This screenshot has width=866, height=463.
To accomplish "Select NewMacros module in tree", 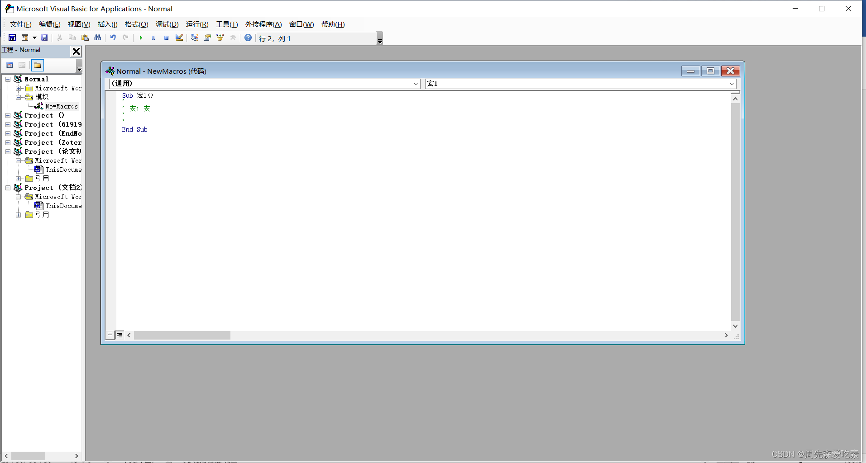I will (x=62, y=106).
